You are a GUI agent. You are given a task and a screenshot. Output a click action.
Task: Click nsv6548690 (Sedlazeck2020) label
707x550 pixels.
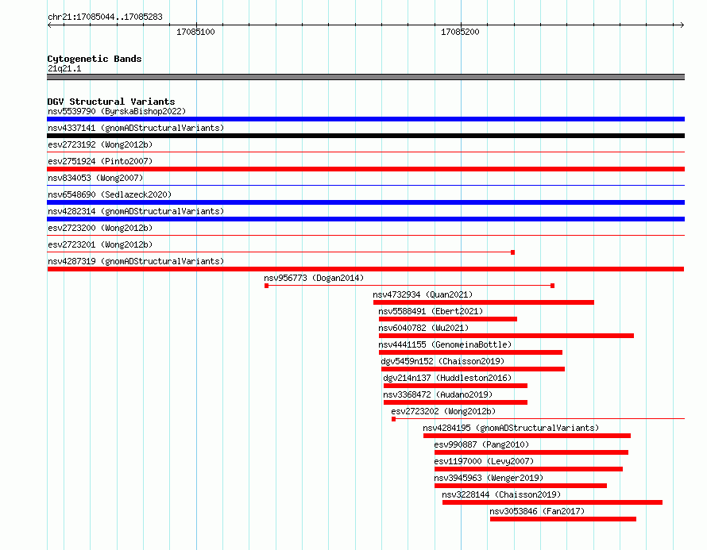click(x=110, y=194)
